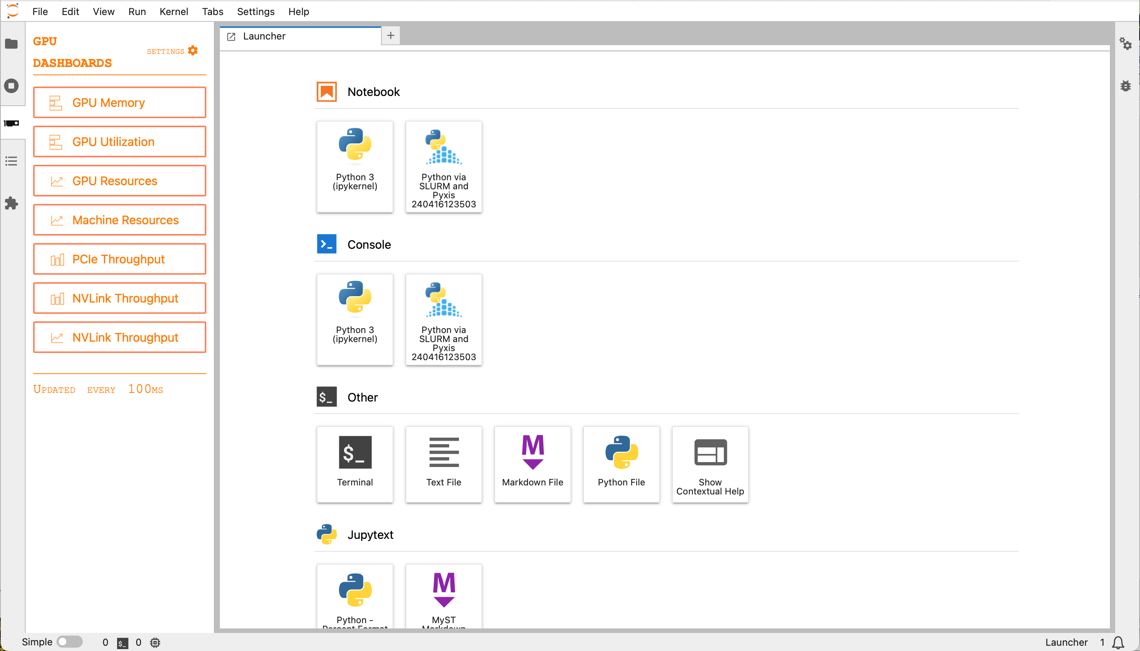Viewport: 1140px width, 651px height.
Task: Open the Tabs menu
Action: (212, 11)
